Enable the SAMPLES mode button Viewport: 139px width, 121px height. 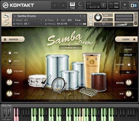[13, 39]
